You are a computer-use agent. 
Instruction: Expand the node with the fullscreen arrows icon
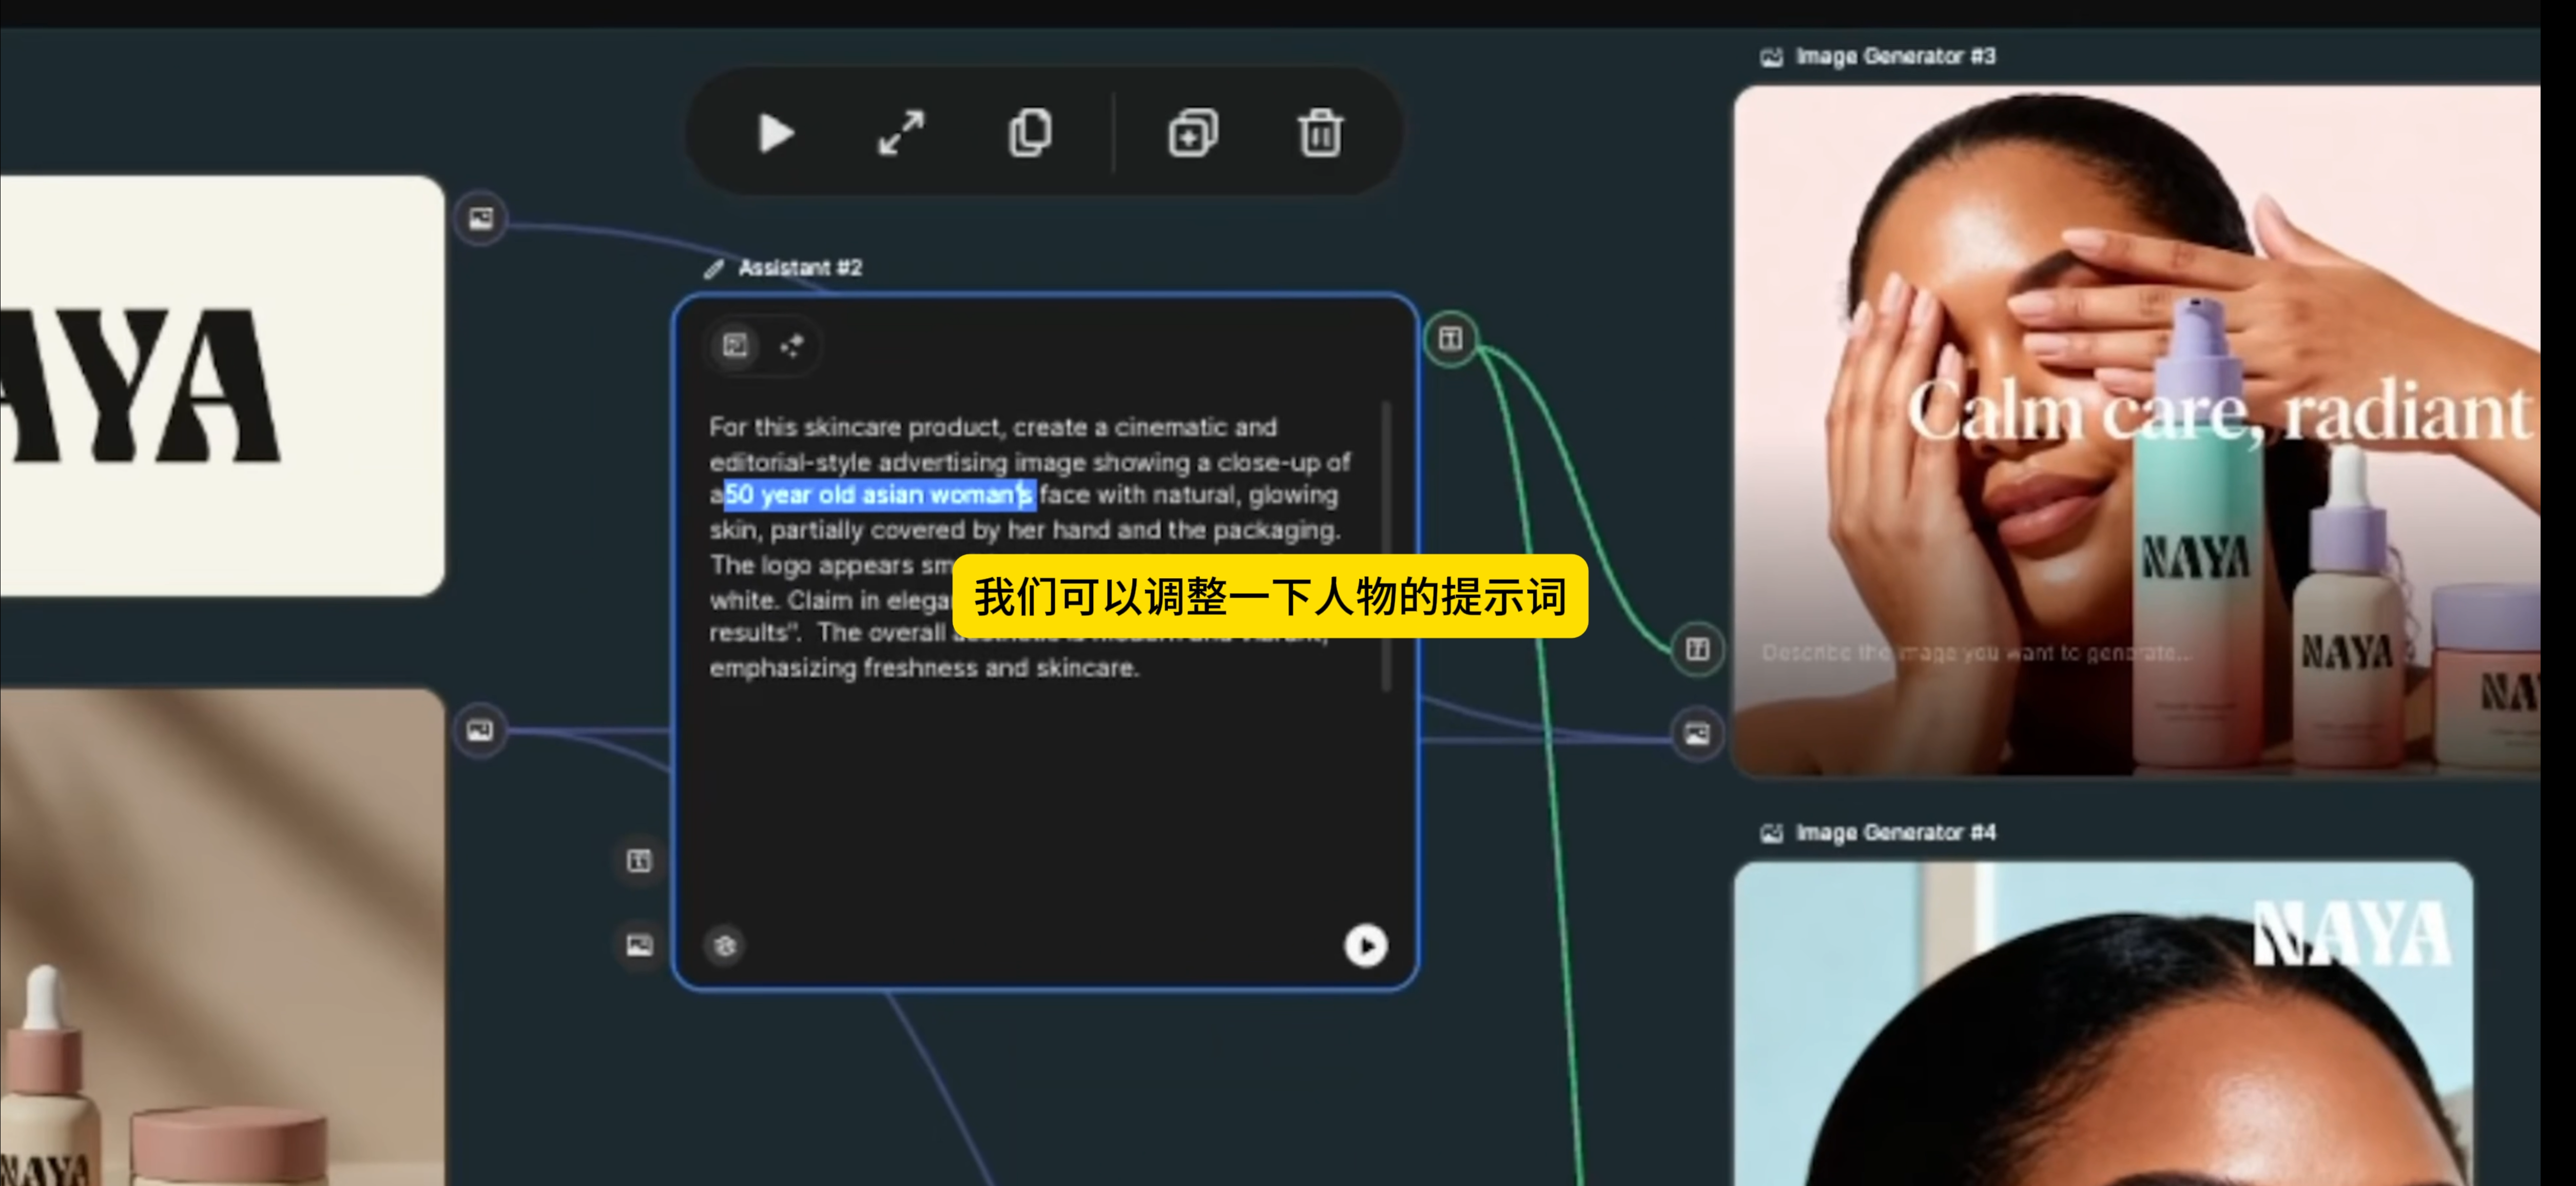[902, 133]
